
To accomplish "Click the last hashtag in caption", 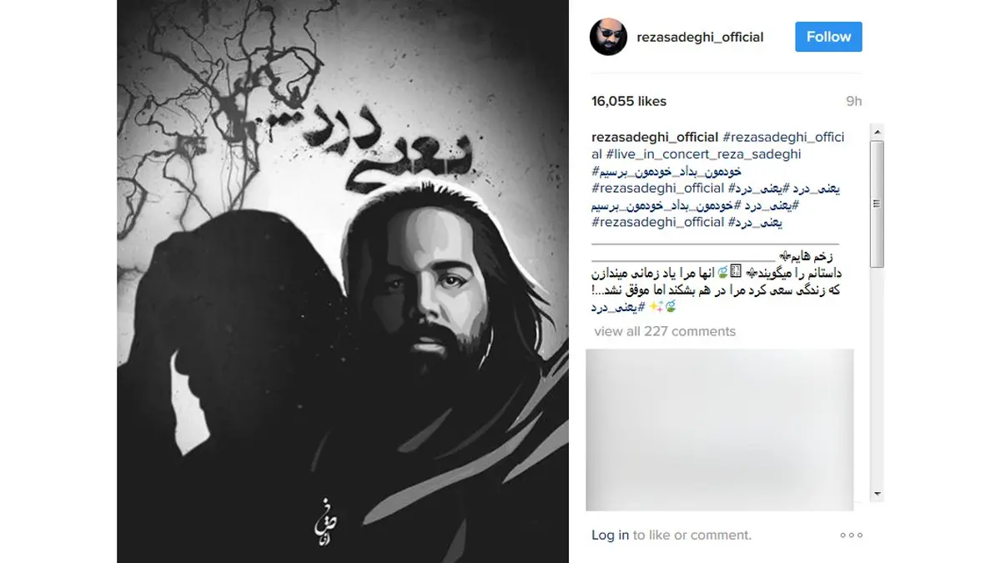I will [617, 308].
